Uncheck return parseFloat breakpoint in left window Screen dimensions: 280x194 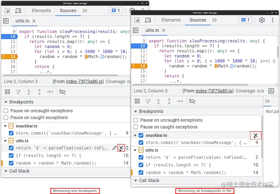11,148
